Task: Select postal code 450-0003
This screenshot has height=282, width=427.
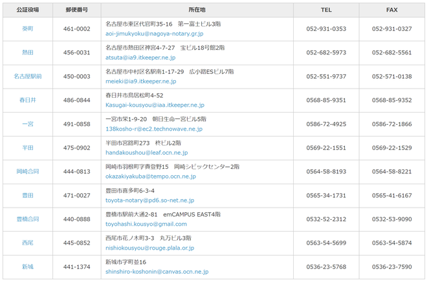Action: (77, 76)
